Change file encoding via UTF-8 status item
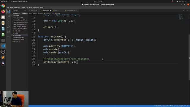 tap(171, 106)
